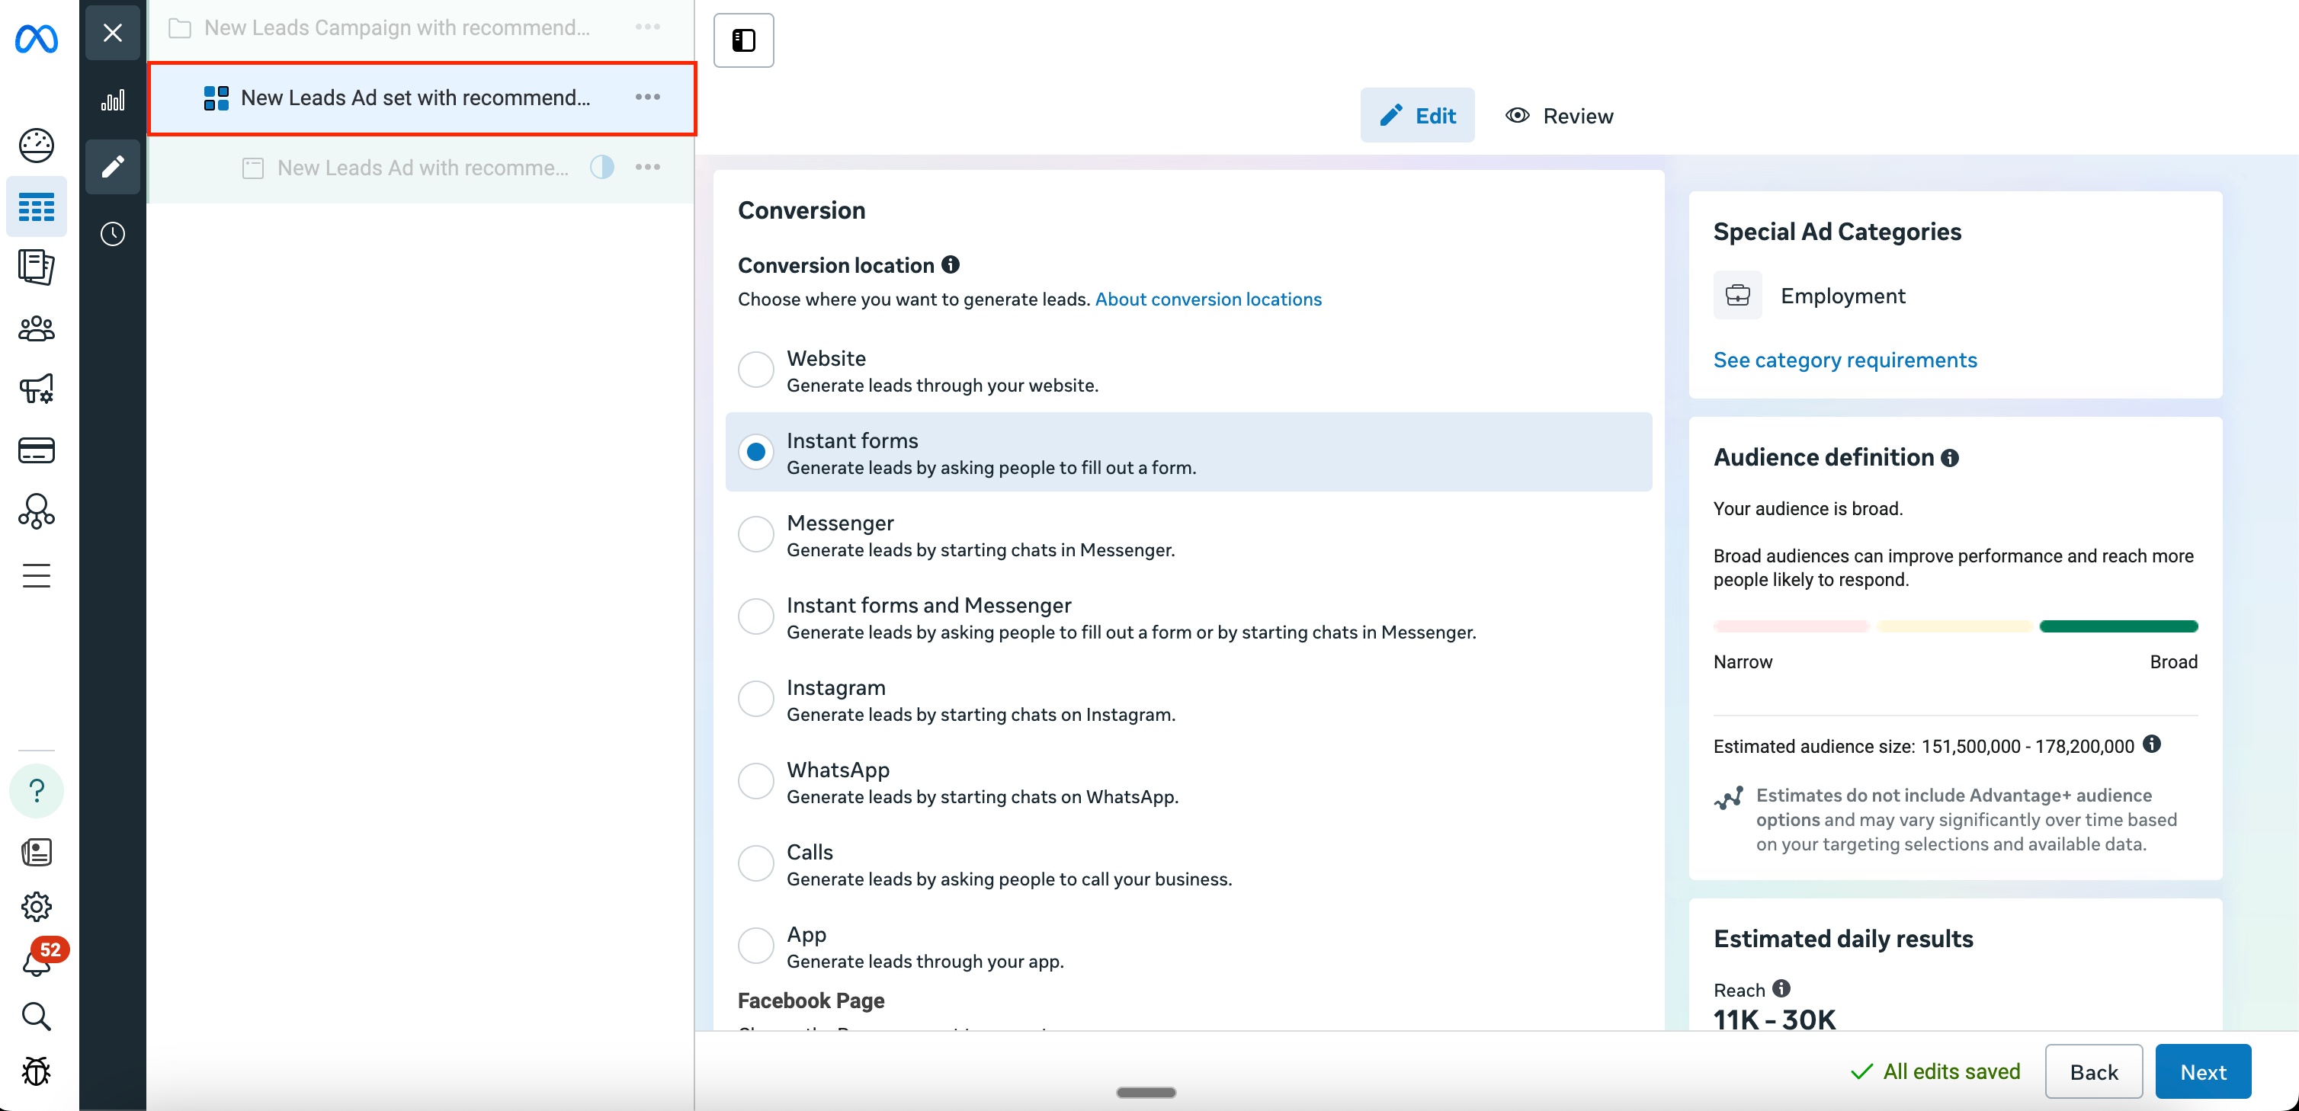Select the pencil edit icon in dark sidebar
The width and height of the screenshot is (2299, 1111).
(113, 167)
